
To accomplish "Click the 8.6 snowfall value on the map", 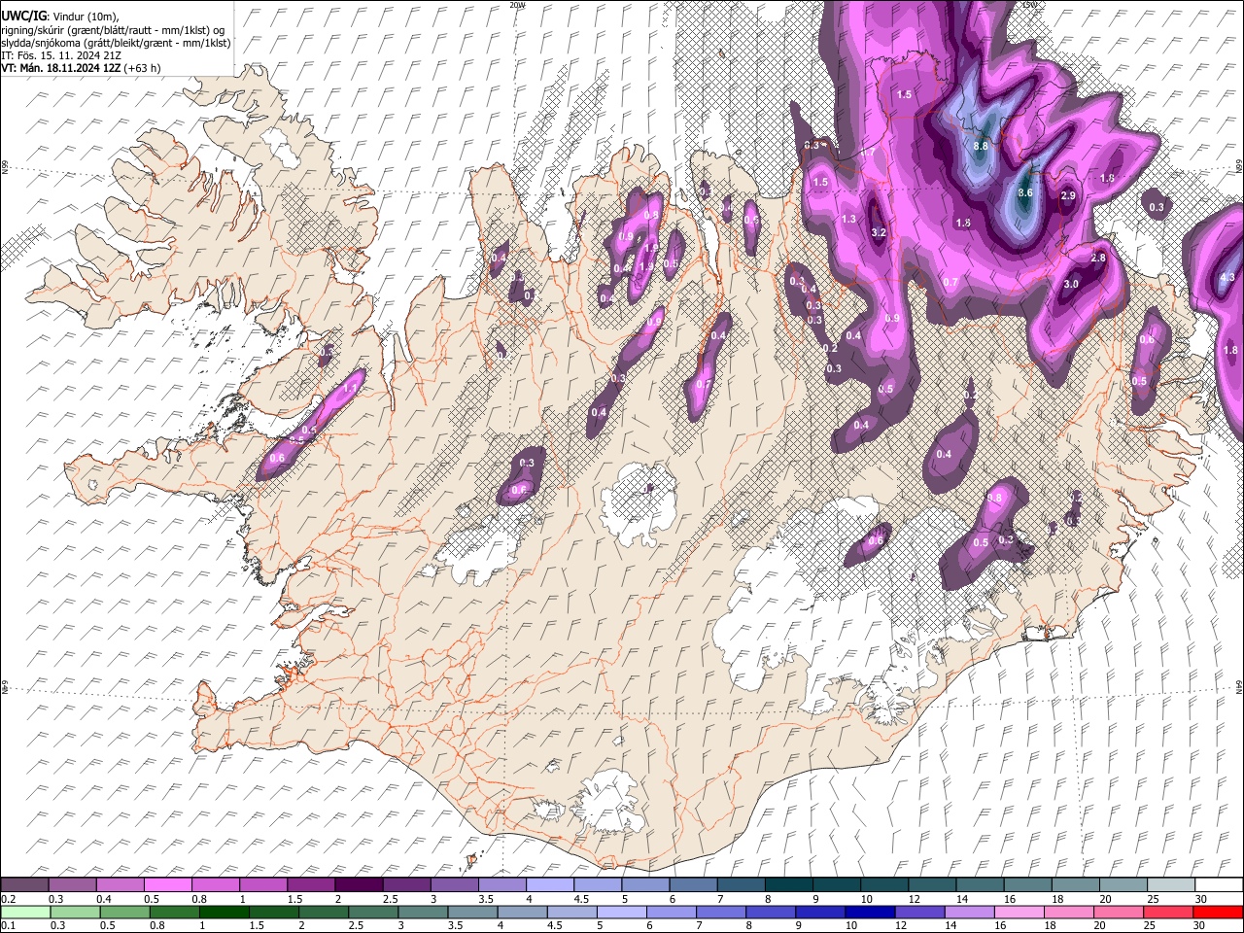I will 1024,193.
